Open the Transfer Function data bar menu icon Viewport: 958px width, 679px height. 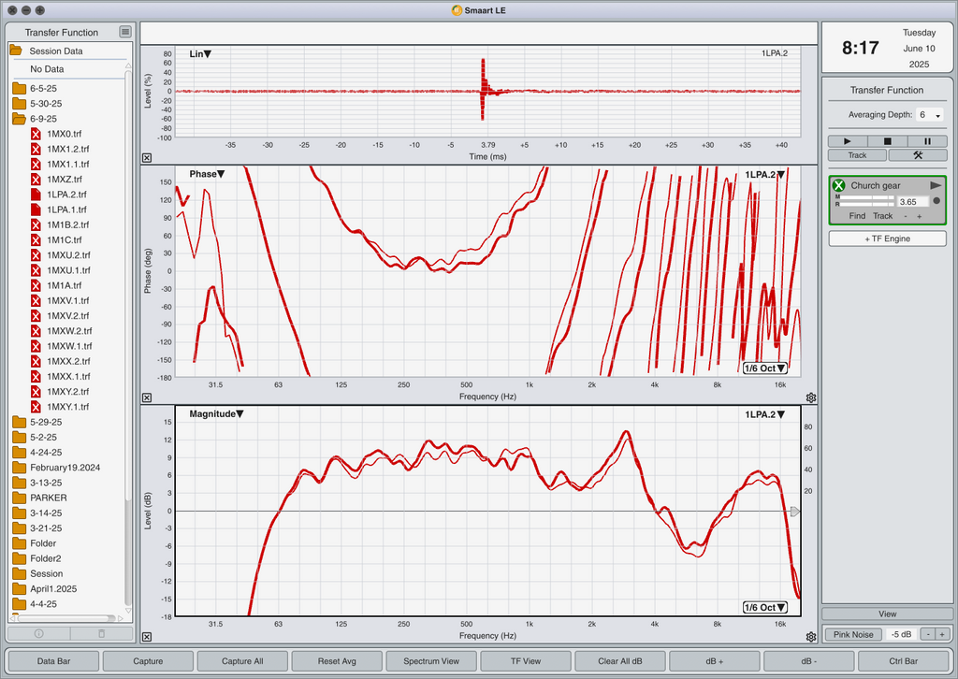(x=125, y=32)
